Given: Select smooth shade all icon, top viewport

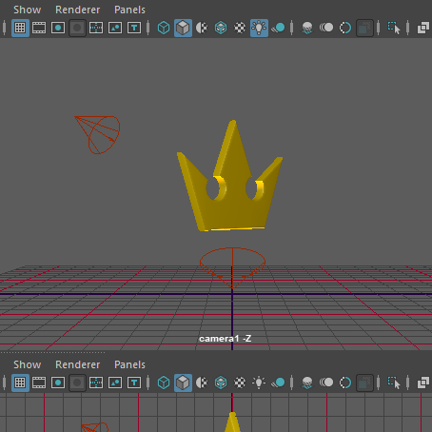Looking at the screenshot, I should click(x=183, y=28).
